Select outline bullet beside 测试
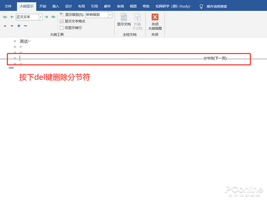 (15, 41)
